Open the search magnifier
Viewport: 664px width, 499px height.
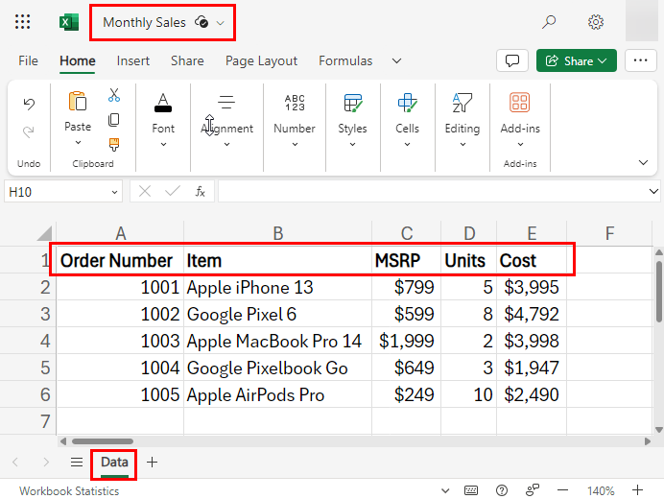(549, 22)
